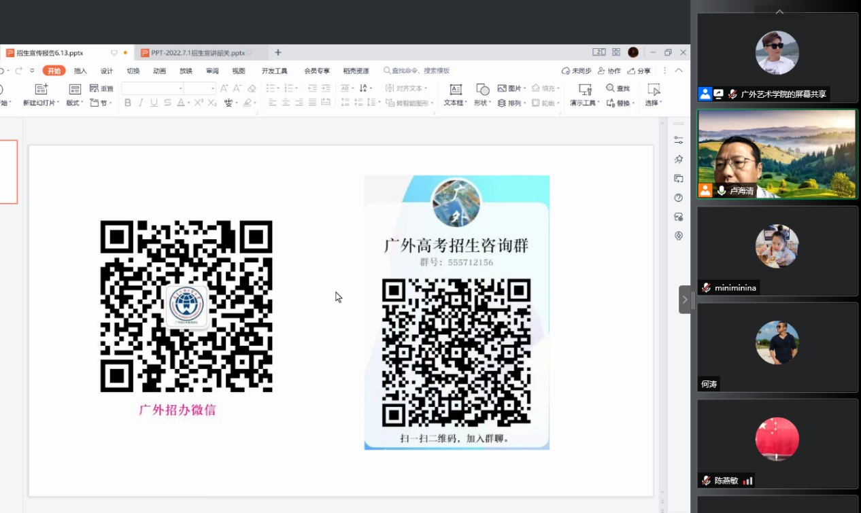Open the font color dropdown arrow
The image size is (861, 513).
pos(188,103)
